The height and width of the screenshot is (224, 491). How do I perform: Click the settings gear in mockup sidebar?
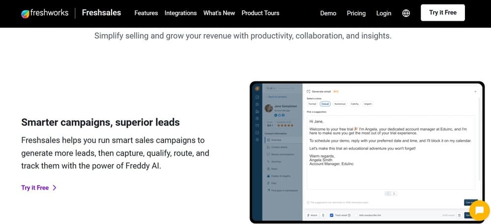coord(257,140)
